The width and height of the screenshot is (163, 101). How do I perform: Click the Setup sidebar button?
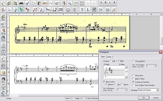point(3,45)
